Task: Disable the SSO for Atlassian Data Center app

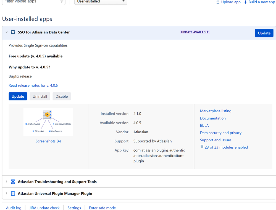Action: pyautogui.click(x=62, y=96)
